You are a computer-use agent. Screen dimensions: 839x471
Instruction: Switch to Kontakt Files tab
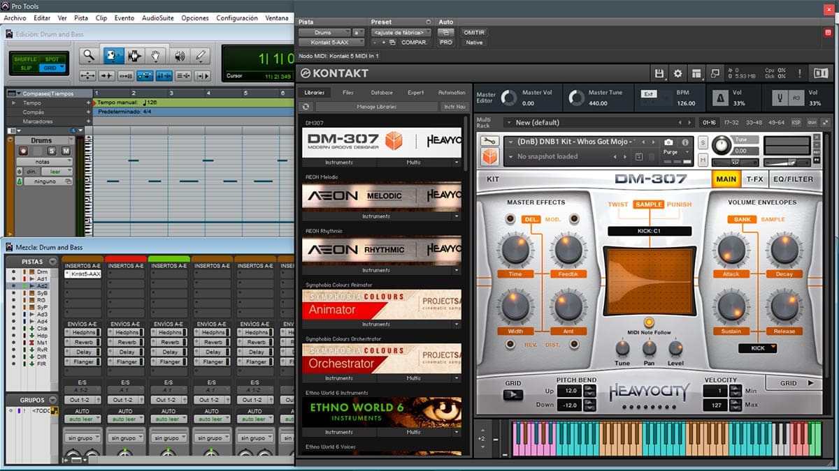pyautogui.click(x=348, y=93)
